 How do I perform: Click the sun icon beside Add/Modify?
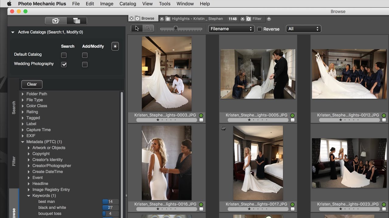(x=115, y=46)
